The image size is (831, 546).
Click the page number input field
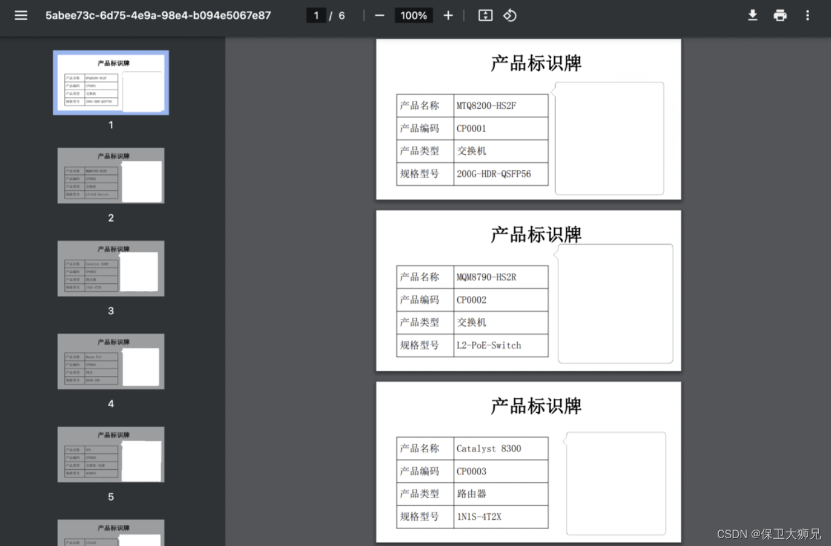pyautogui.click(x=316, y=15)
